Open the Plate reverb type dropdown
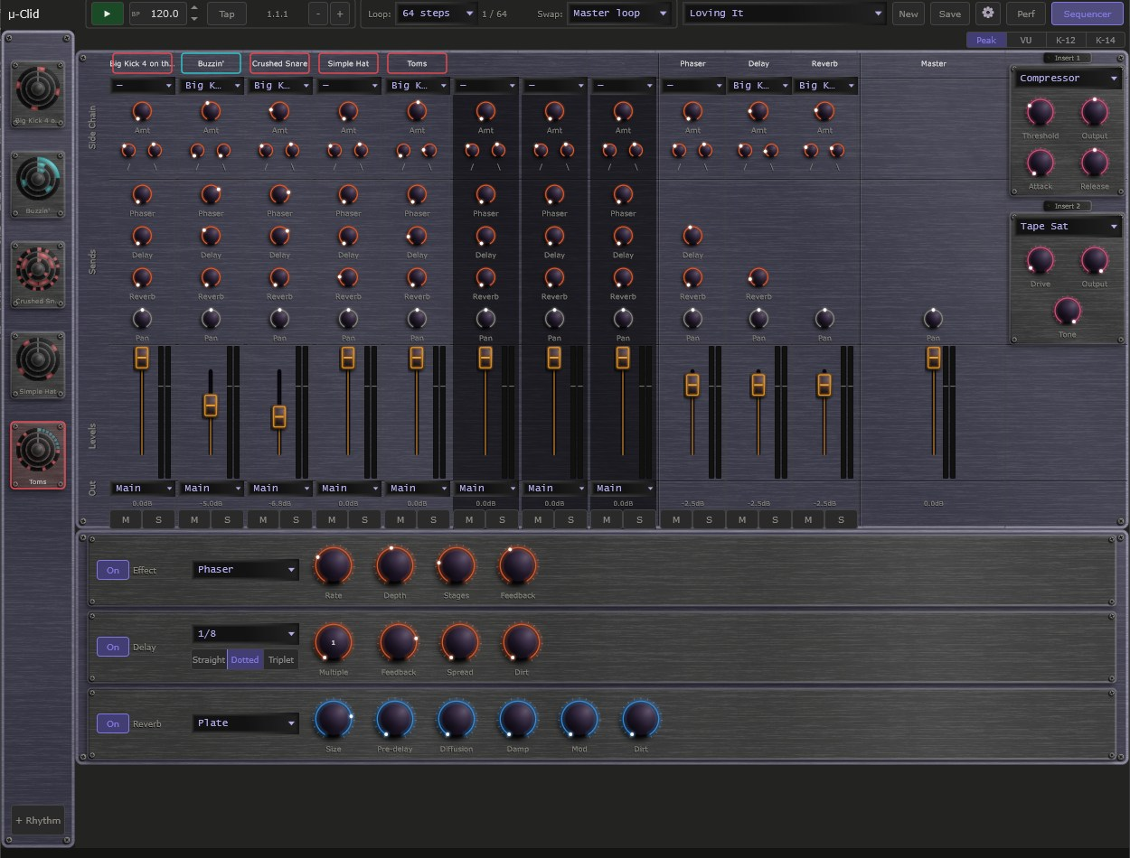Viewport: 1130px width, 858px height. click(x=246, y=723)
